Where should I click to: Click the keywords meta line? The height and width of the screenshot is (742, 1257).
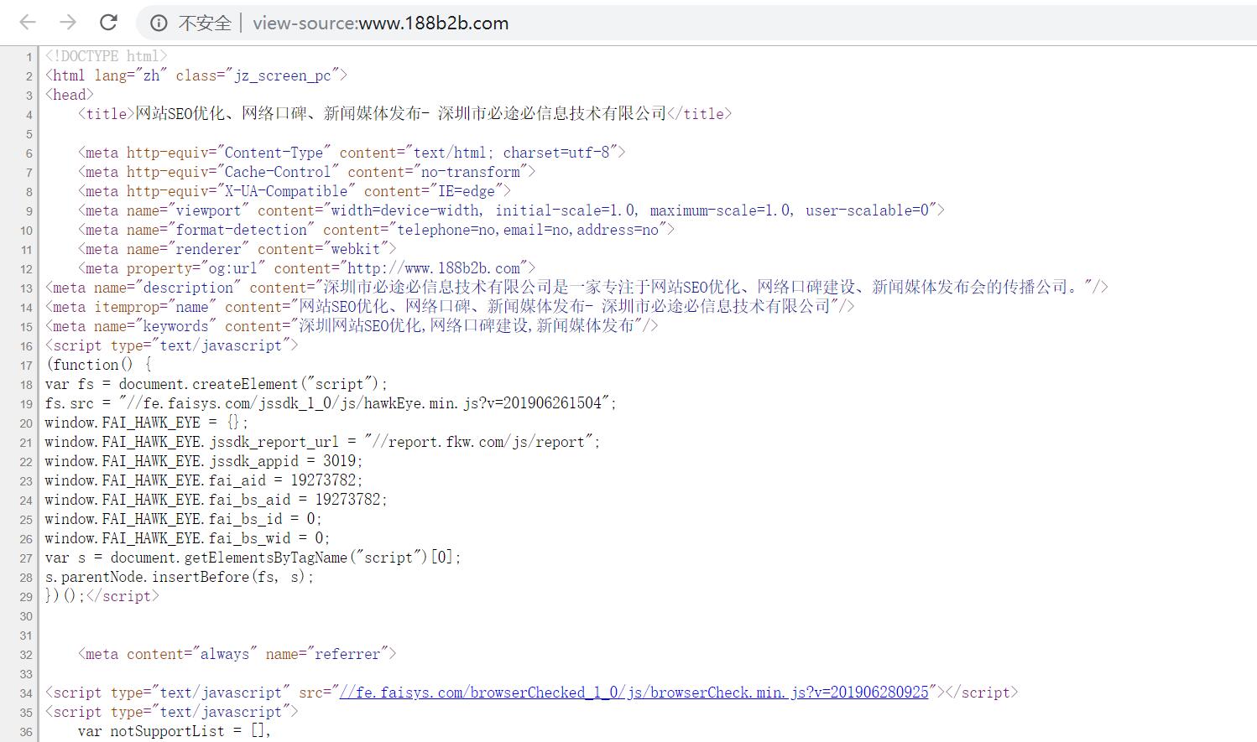click(x=352, y=326)
